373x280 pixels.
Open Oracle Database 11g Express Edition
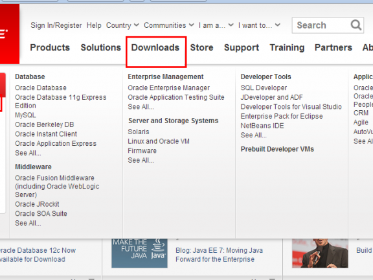61,101
